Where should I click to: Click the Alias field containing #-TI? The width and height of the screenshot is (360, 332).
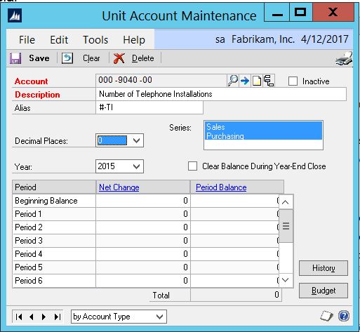pyautogui.click(x=149, y=107)
